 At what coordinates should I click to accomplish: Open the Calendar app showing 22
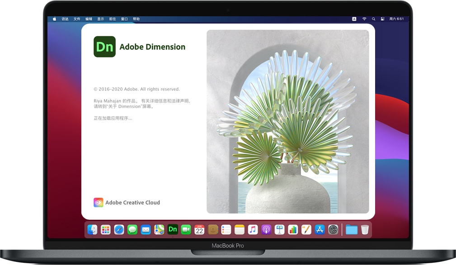(x=199, y=230)
